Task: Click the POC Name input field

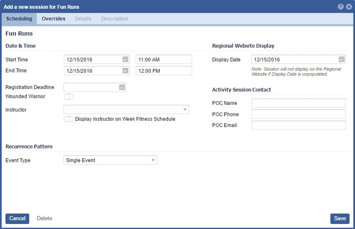Action: tap(298, 103)
